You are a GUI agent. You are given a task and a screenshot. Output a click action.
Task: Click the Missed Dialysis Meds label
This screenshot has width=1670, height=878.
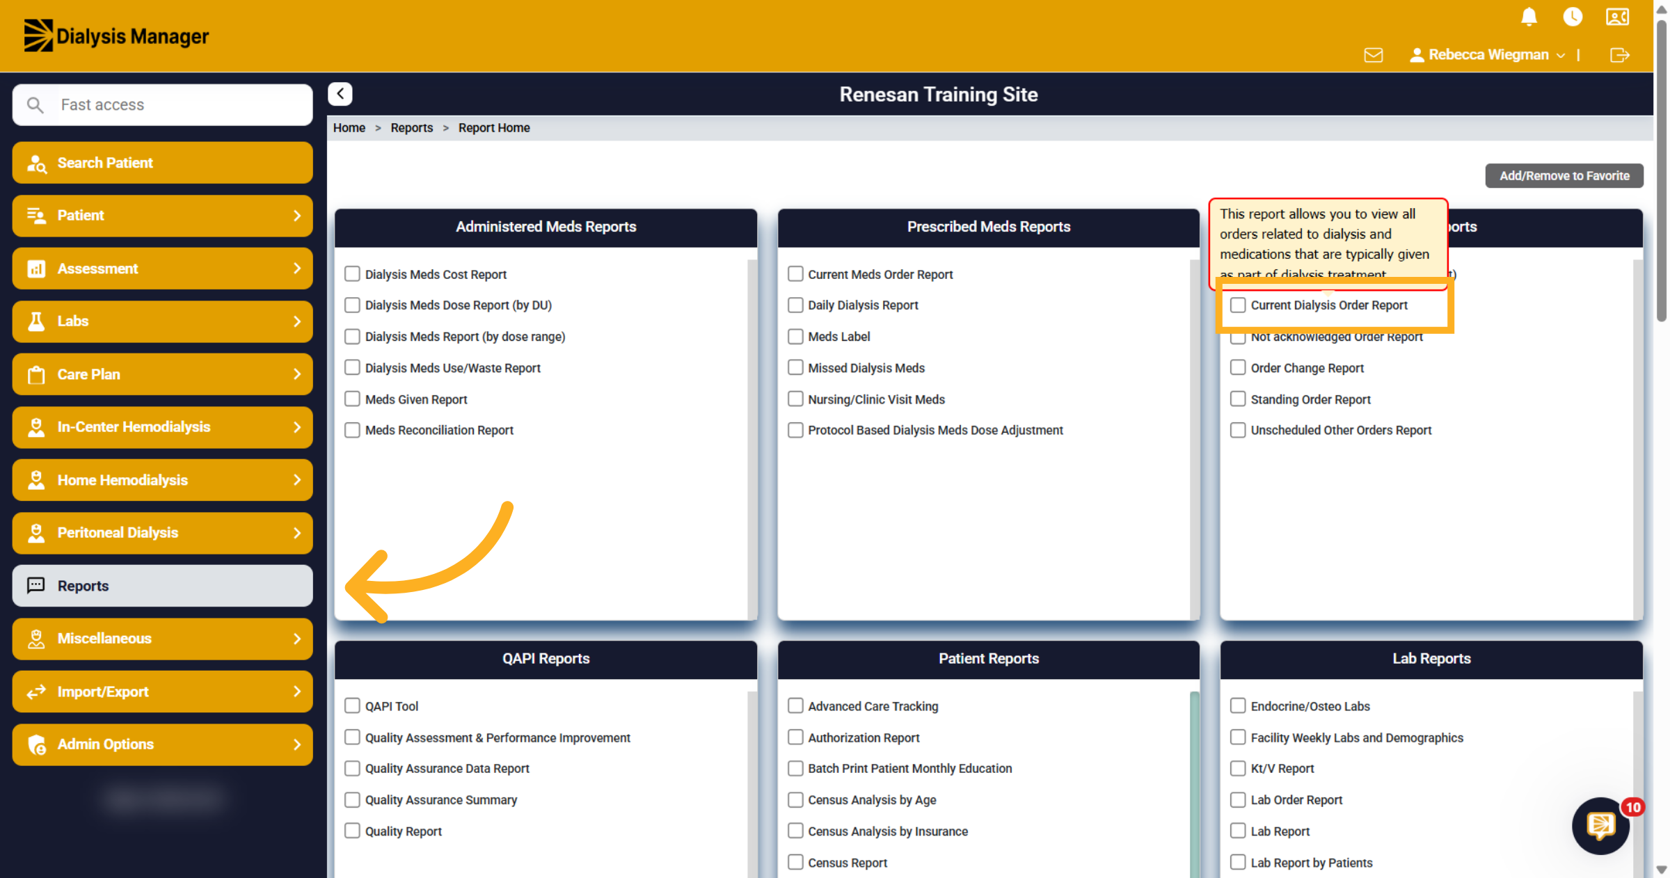866,368
